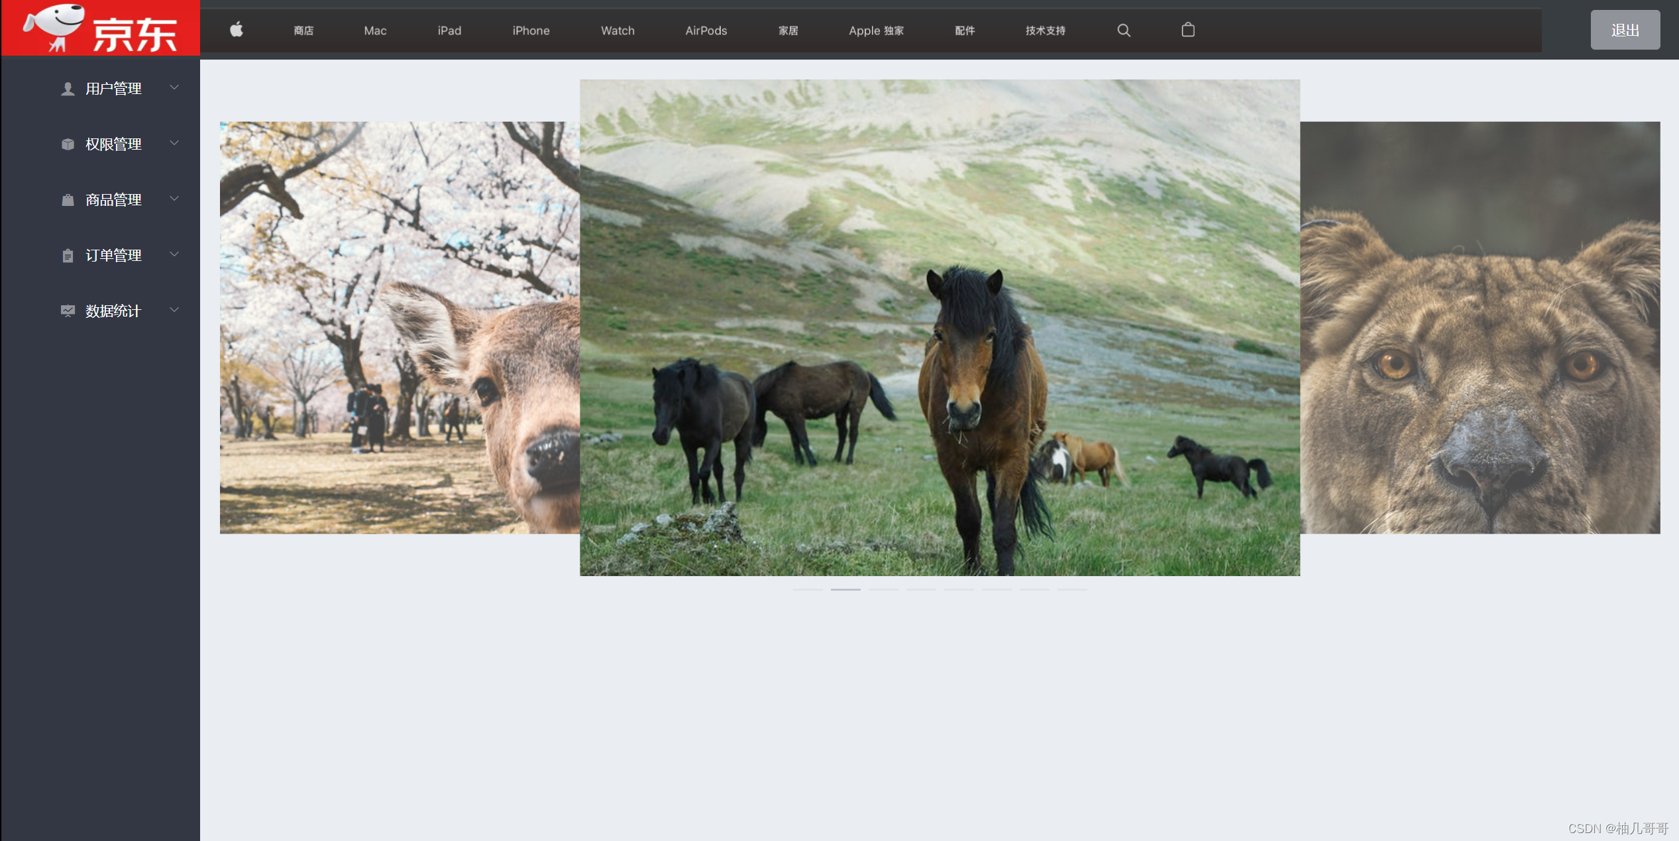Open the 技术支持 link
Image resolution: width=1679 pixels, height=841 pixels.
point(1045,30)
